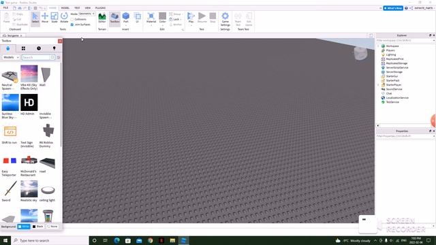Switch to the PLUGINS ribbon tab
This screenshot has width=436, height=245.
[x=100, y=7]
